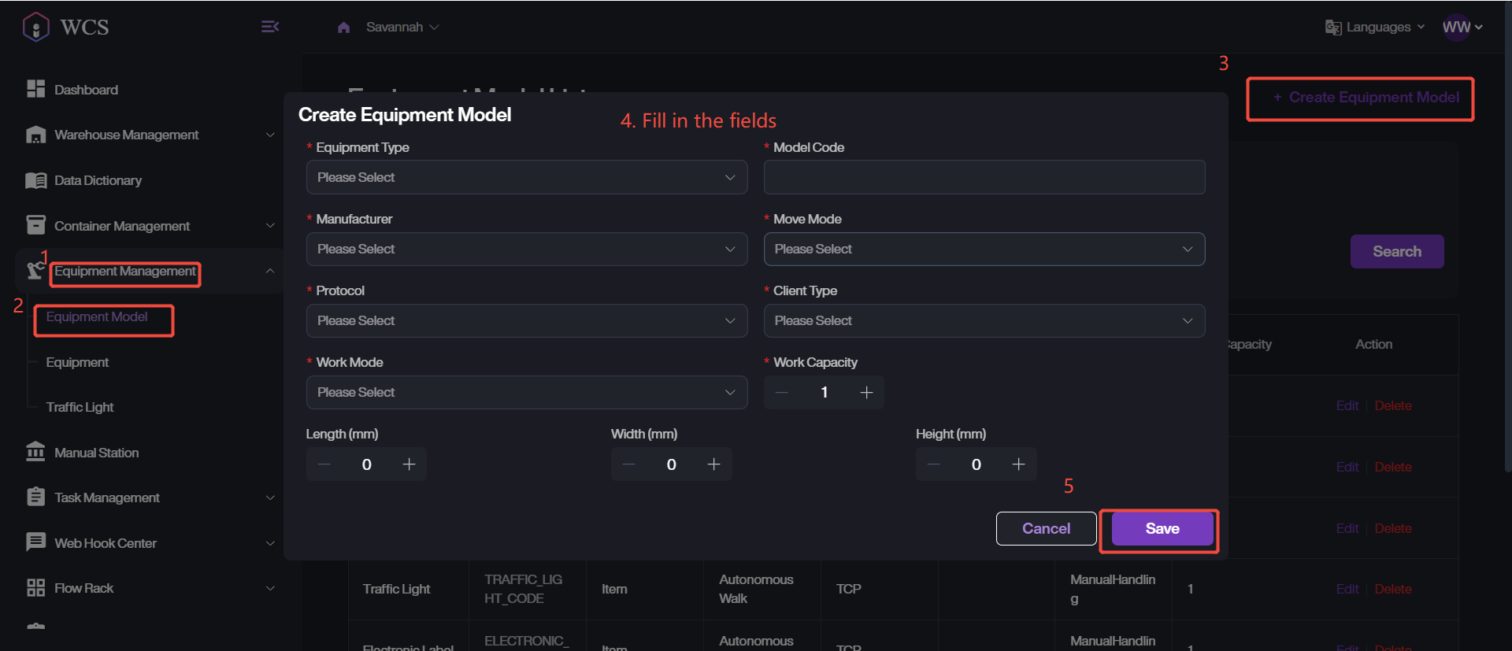Open Traffic Light submenu item

(x=80, y=407)
